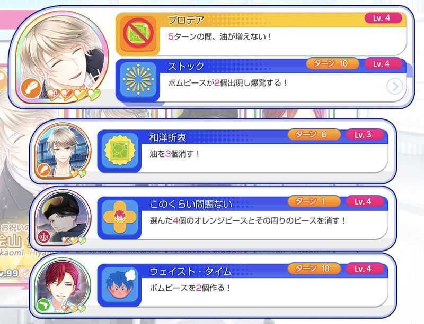Expand ストック skill details with the chevron arrow
The width and height of the screenshot is (424, 324).
point(394,87)
